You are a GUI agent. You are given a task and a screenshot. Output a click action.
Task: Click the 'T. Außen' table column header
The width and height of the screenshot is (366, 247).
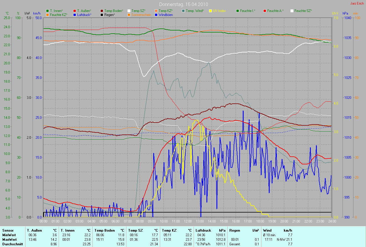[x=34, y=230]
